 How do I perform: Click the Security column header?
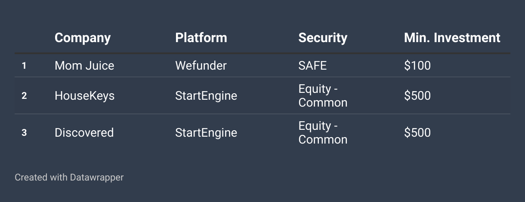[x=323, y=38]
